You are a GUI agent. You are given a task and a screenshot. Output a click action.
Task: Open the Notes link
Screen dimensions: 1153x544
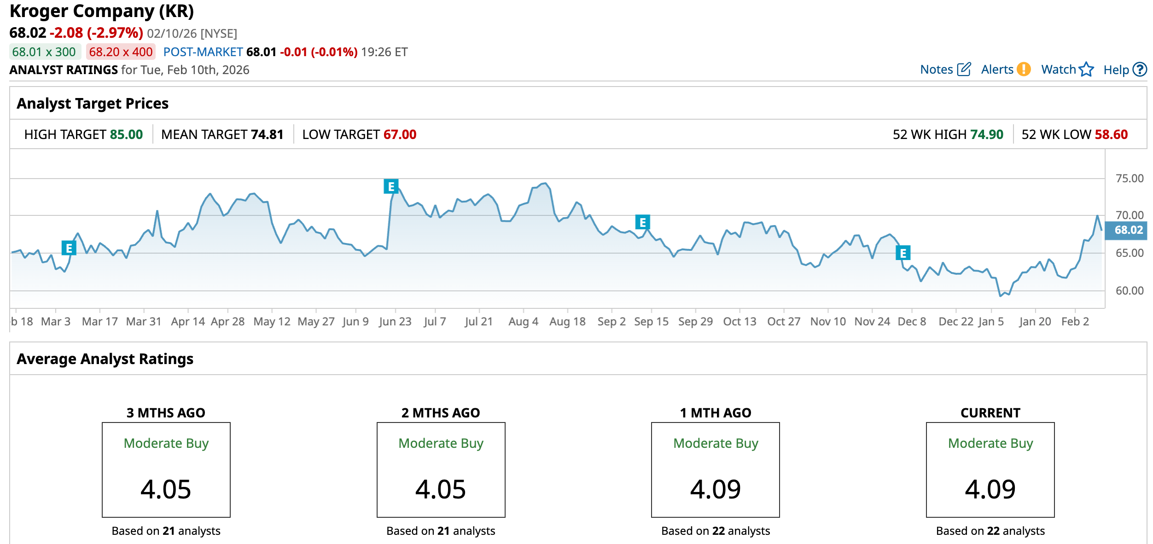pyautogui.click(x=936, y=69)
